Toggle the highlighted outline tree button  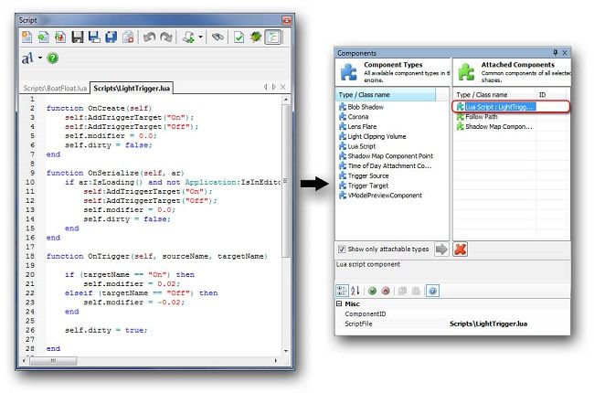272,37
